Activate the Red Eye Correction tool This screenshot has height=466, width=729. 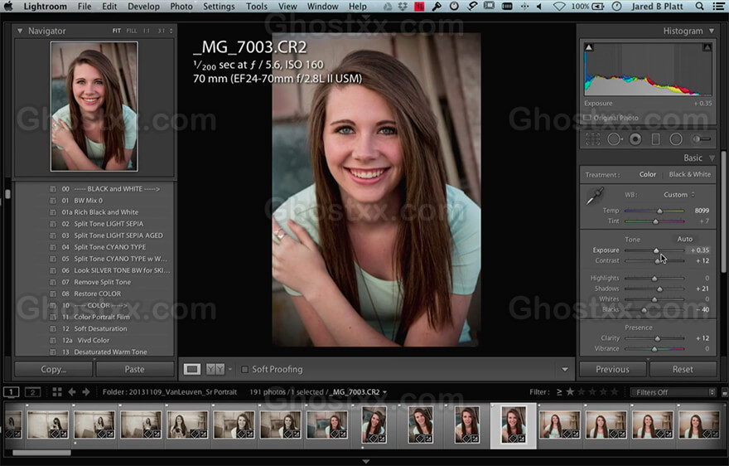tap(635, 139)
